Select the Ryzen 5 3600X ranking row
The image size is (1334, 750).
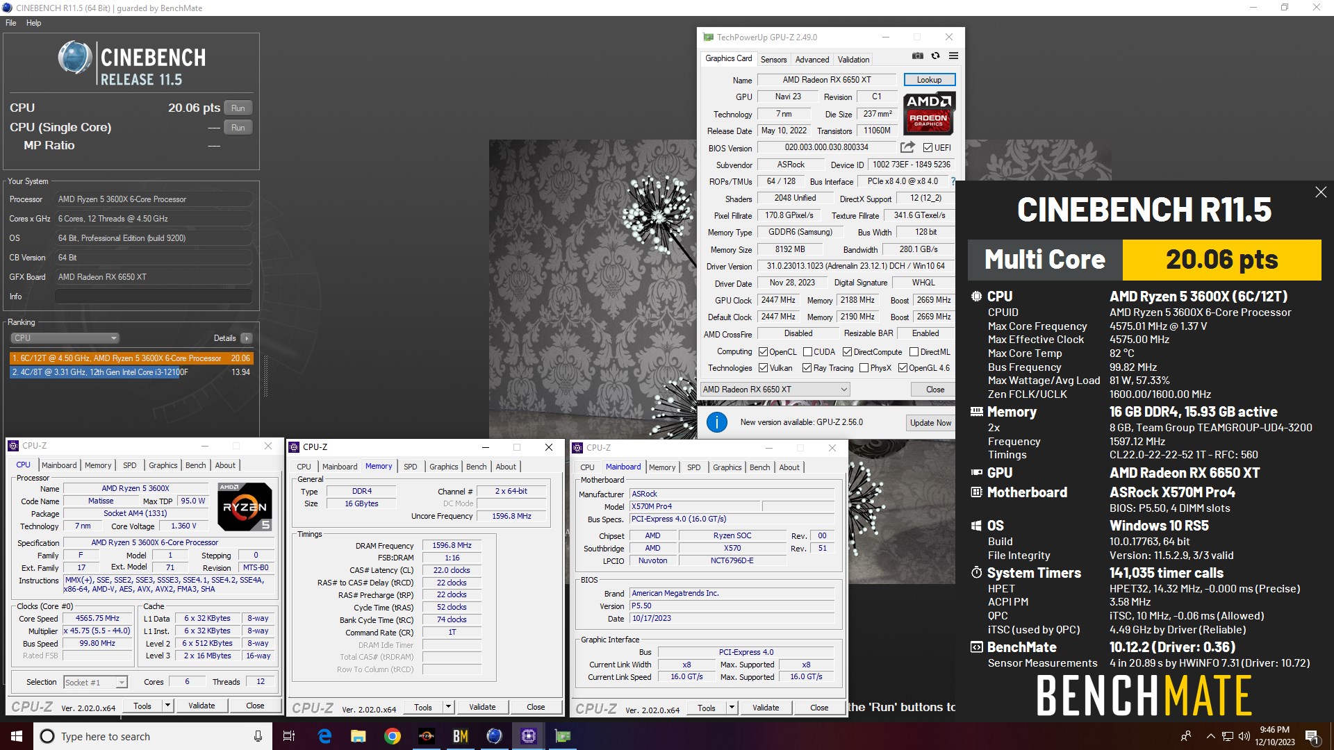coord(131,358)
